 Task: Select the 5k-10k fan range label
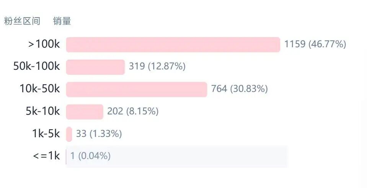pyautogui.click(x=43, y=111)
